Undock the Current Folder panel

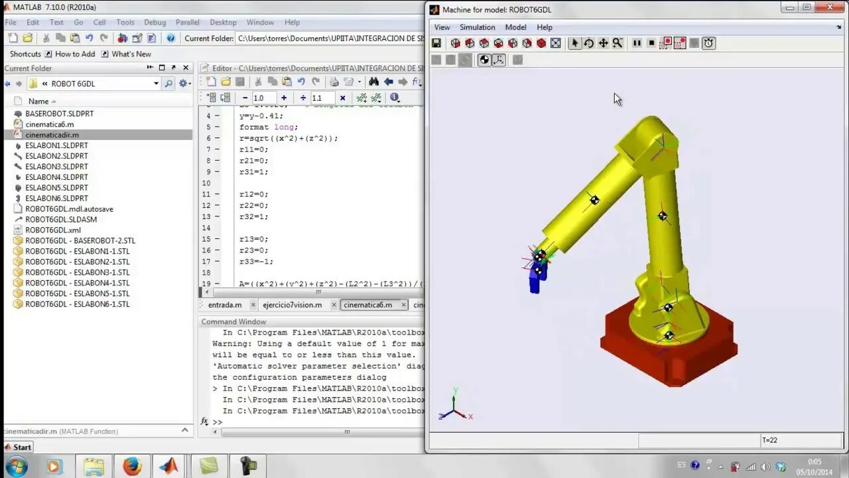174,68
